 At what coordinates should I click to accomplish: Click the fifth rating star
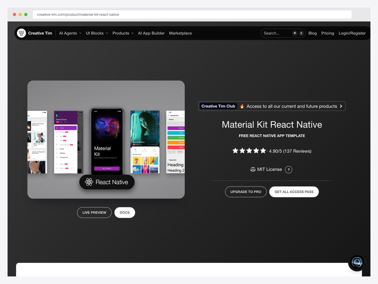(263, 151)
